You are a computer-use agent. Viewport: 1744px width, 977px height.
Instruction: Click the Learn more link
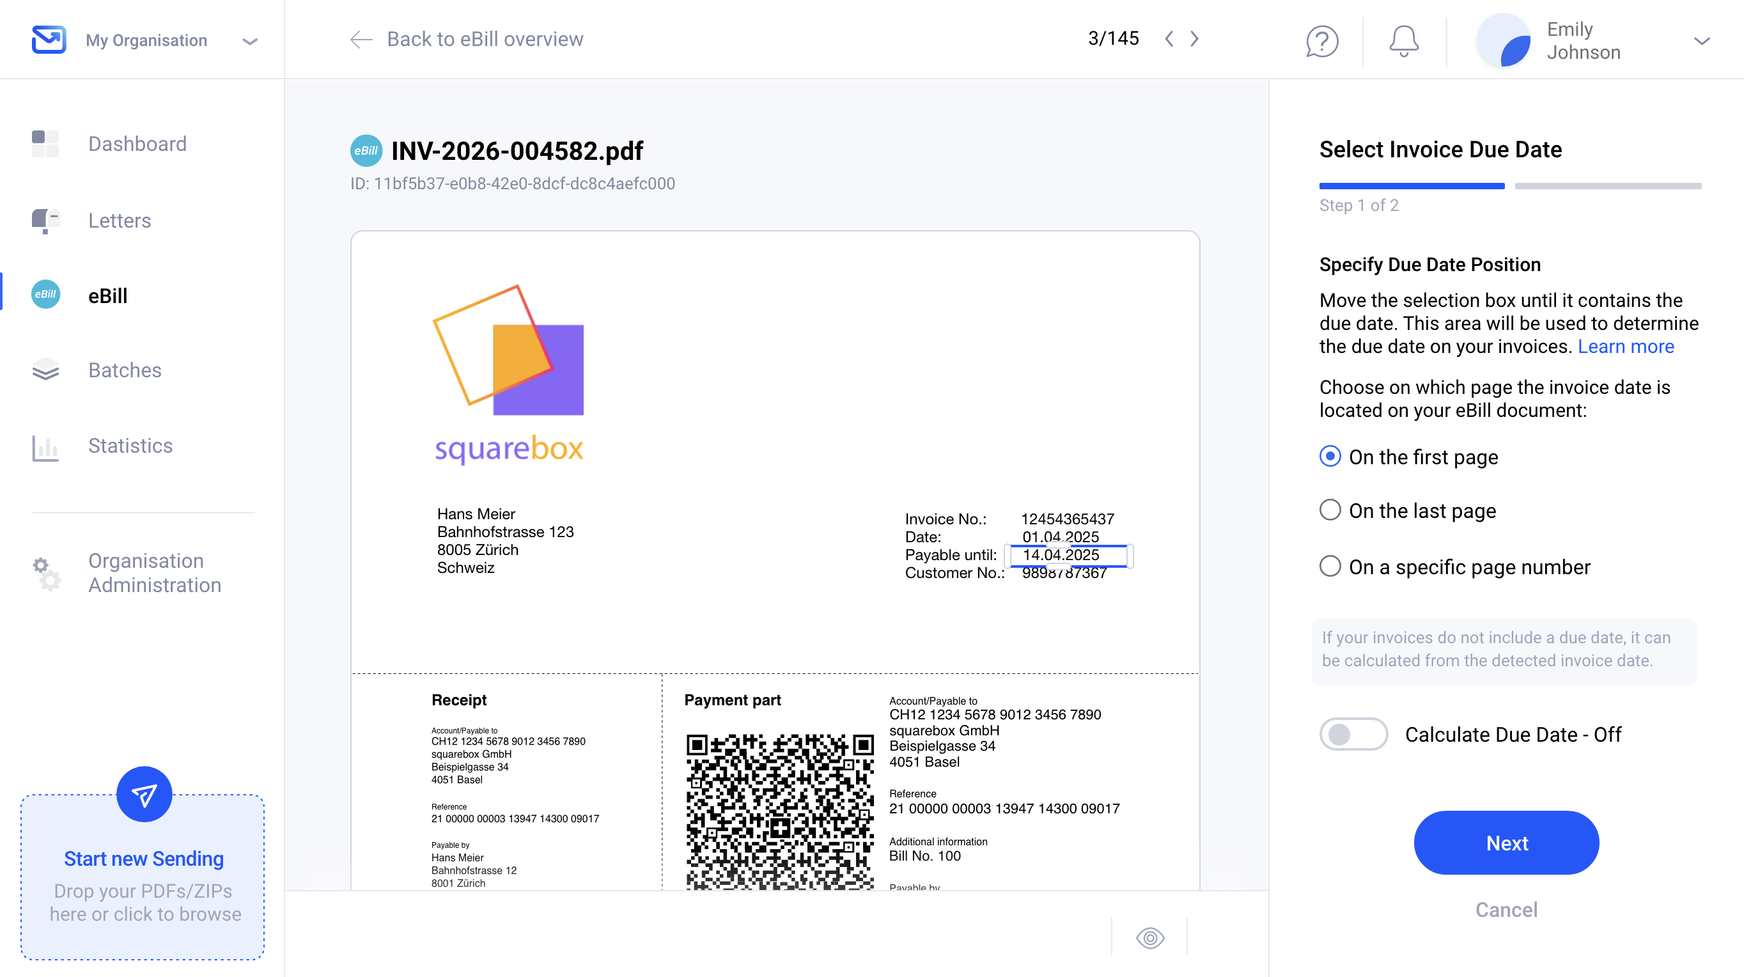(1626, 346)
